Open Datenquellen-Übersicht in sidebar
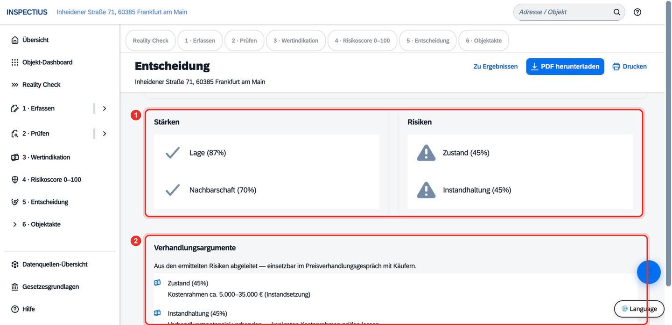Screen dimensions: 672x325 [x=55, y=264]
